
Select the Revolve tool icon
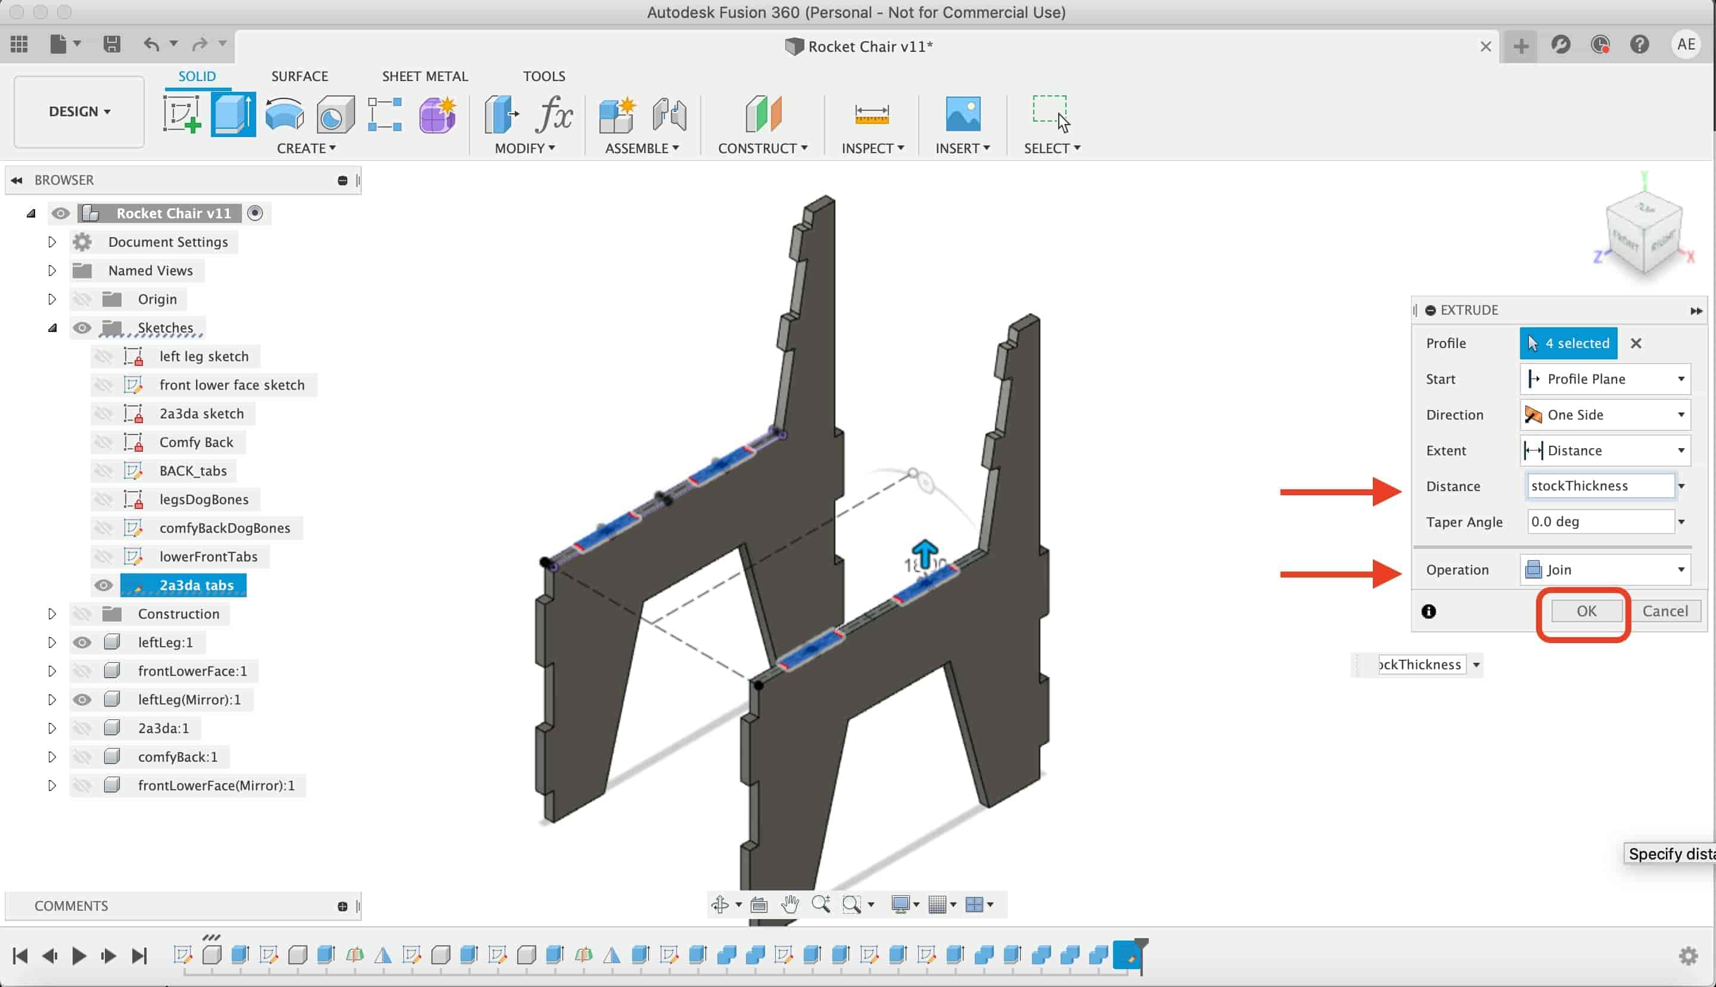point(285,114)
